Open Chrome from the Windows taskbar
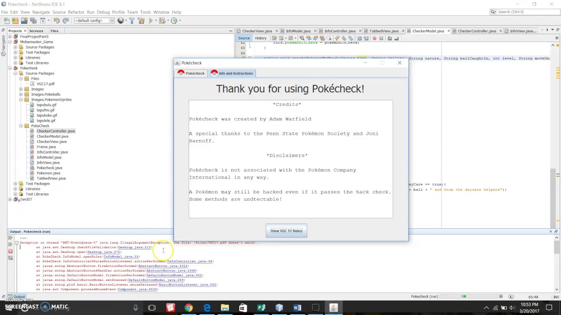The width and height of the screenshot is (561, 315). pos(188,308)
